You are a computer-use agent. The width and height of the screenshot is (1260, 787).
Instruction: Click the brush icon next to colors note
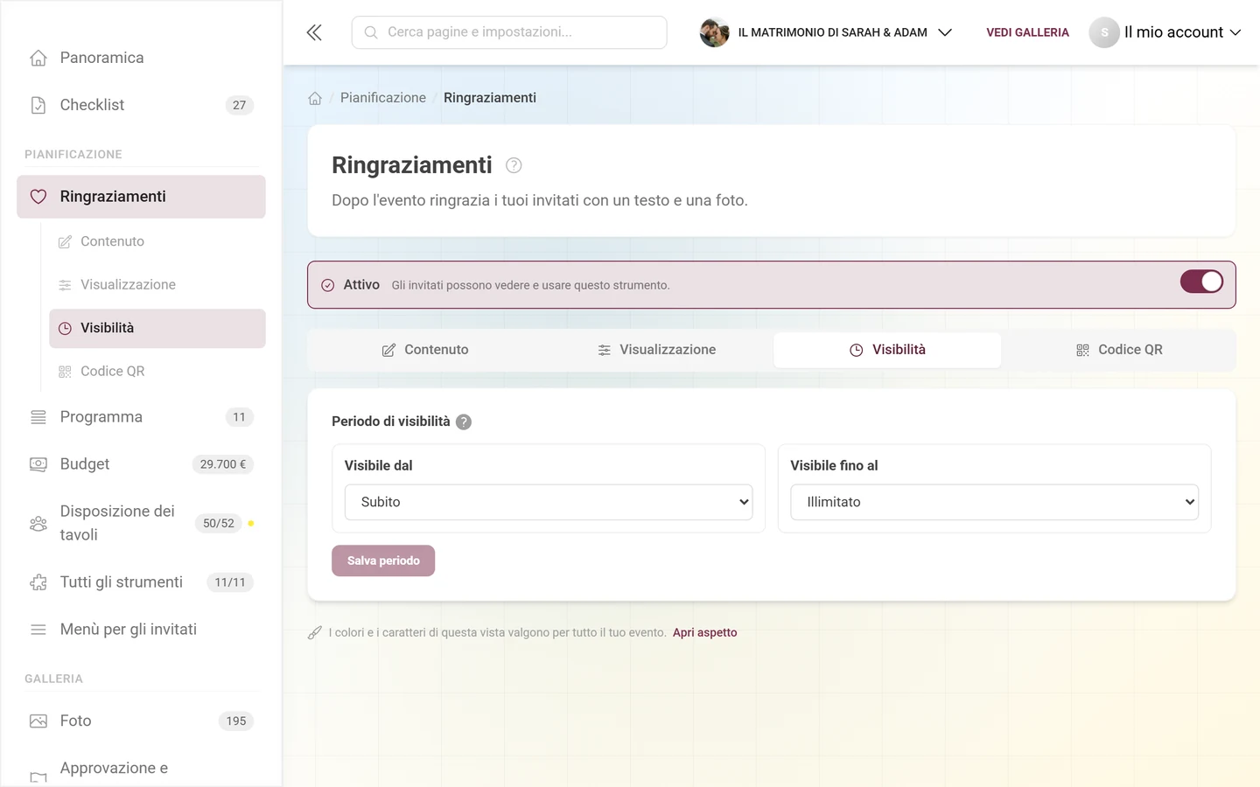pyautogui.click(x=315, y=632)
